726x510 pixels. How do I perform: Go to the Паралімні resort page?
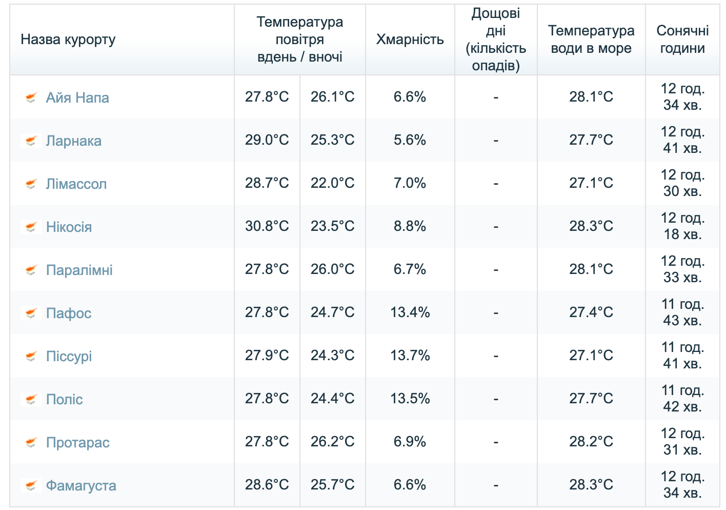(x=79, y=270)
